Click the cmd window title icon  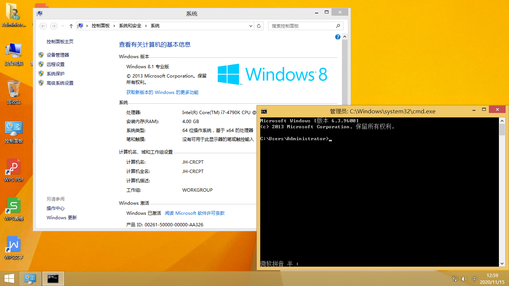(x=264, y=111)
